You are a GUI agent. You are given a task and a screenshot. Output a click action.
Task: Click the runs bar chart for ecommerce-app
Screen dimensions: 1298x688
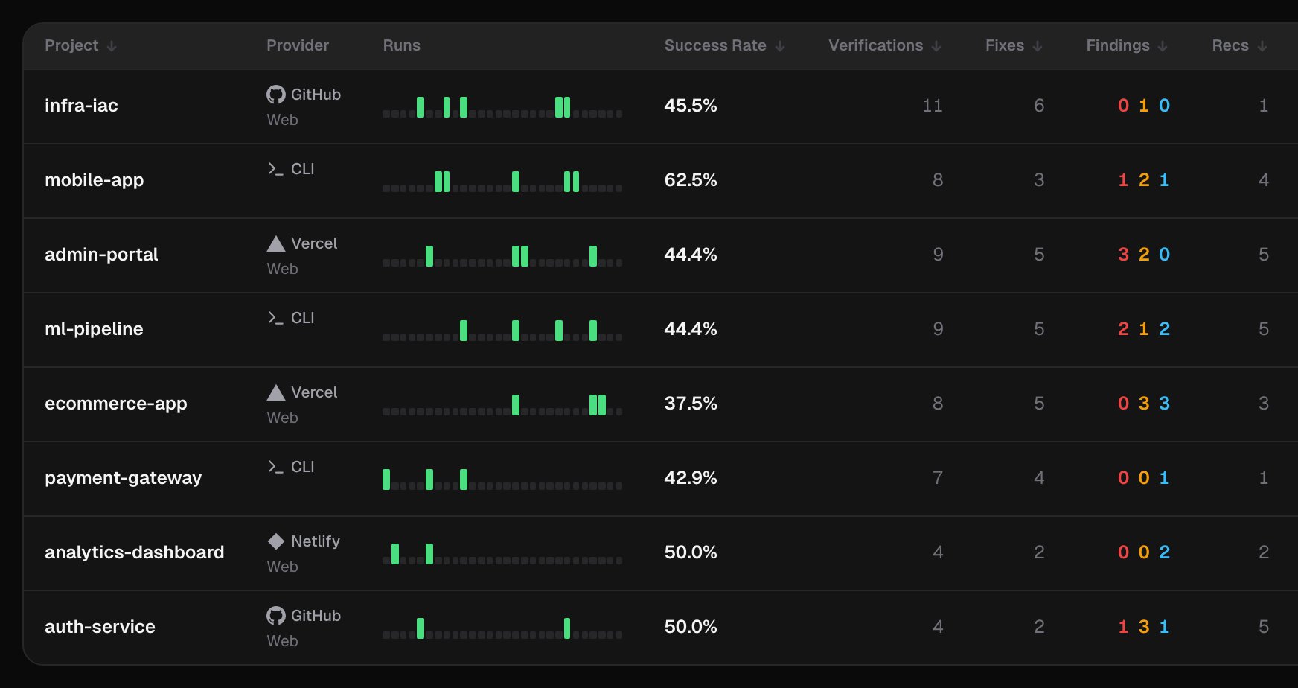click(502, 405)
